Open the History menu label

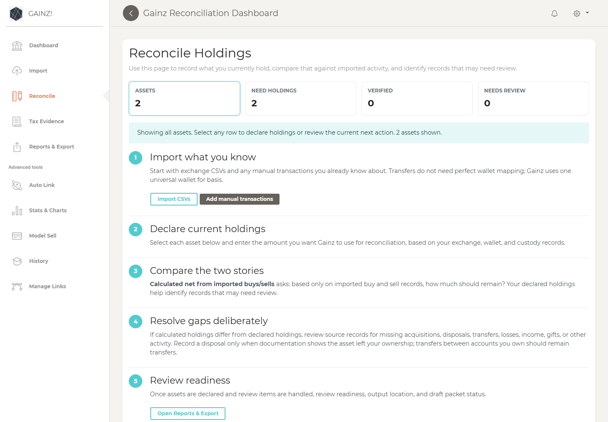point(38,261)
